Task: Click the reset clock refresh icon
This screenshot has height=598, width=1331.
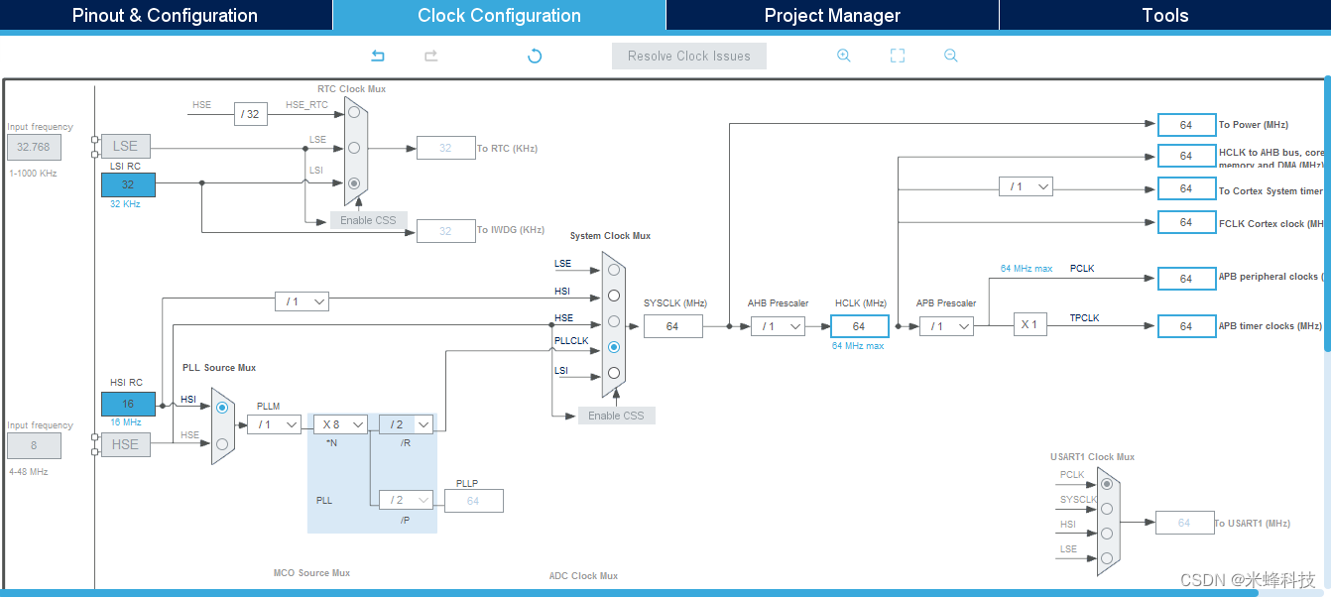Action: coord(535,56)
